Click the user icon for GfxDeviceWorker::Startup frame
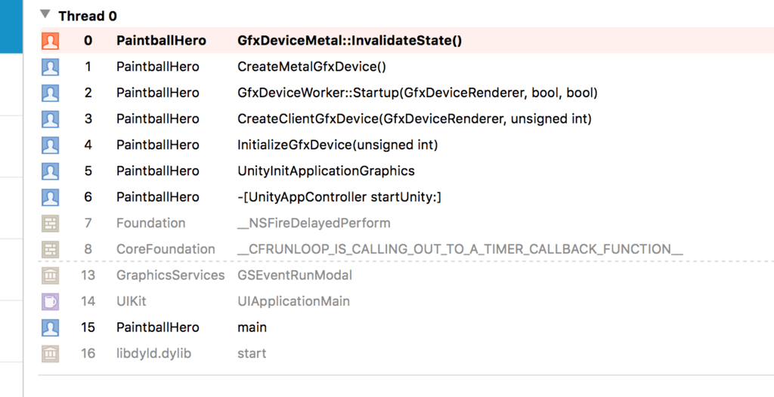Image resolution: width=774 pixels, height=397 pixels. (x=51, y=93)
